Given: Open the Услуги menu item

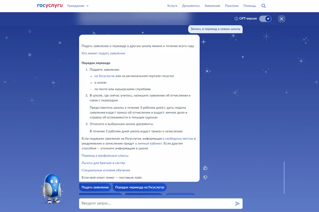Looking at the screenshot, I should (x=172, y=6).
